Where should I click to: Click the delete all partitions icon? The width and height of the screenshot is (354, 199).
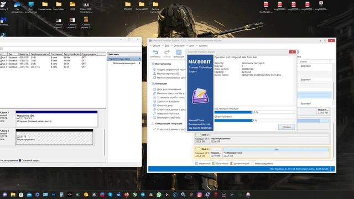[154, 101]
